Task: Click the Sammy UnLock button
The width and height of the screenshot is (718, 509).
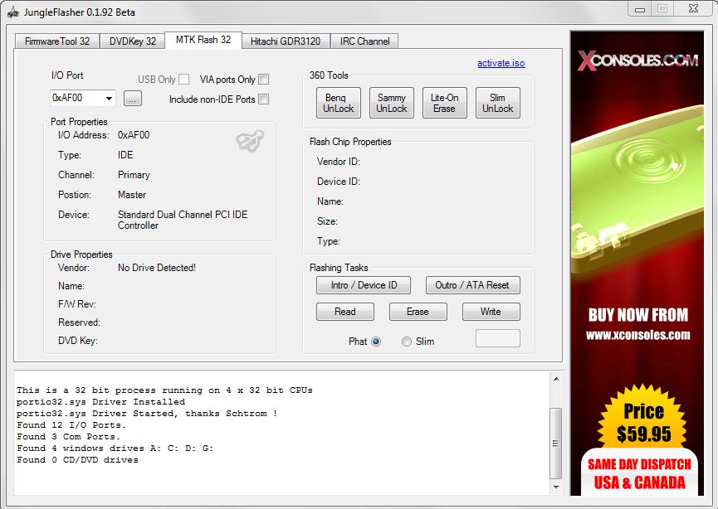Action: (392, 103)
